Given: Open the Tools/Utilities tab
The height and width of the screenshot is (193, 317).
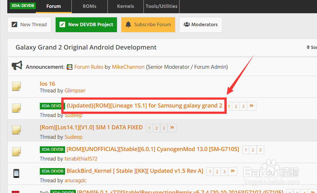Looking at the screenshot, I should (x=162, y=6).
